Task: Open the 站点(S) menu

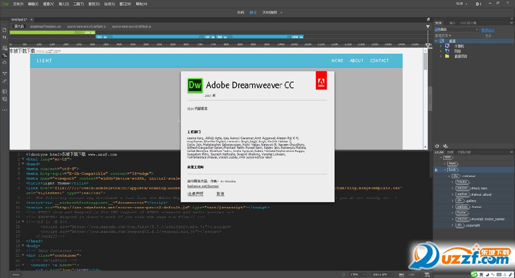Action: pyautogui.click(x=110, y=4)
